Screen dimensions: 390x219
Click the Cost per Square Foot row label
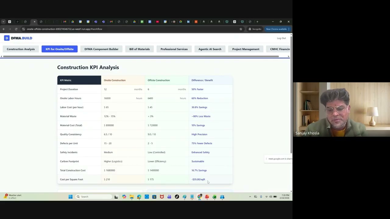pos(71,179)
